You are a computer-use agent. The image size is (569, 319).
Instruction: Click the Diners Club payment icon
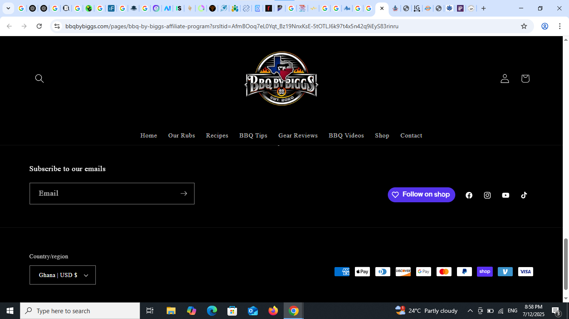click(383, 272)
